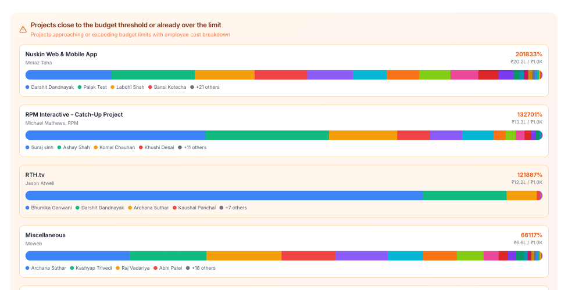This screenshot has height=290, width=568.
Task: Click the green segment of the RTH.tv cost bar
Action: click(x=464, y=195)
